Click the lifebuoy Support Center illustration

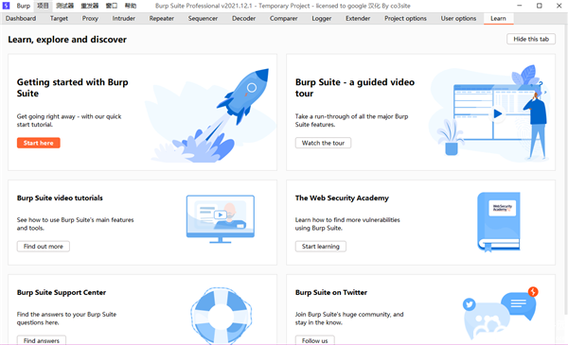221,316
